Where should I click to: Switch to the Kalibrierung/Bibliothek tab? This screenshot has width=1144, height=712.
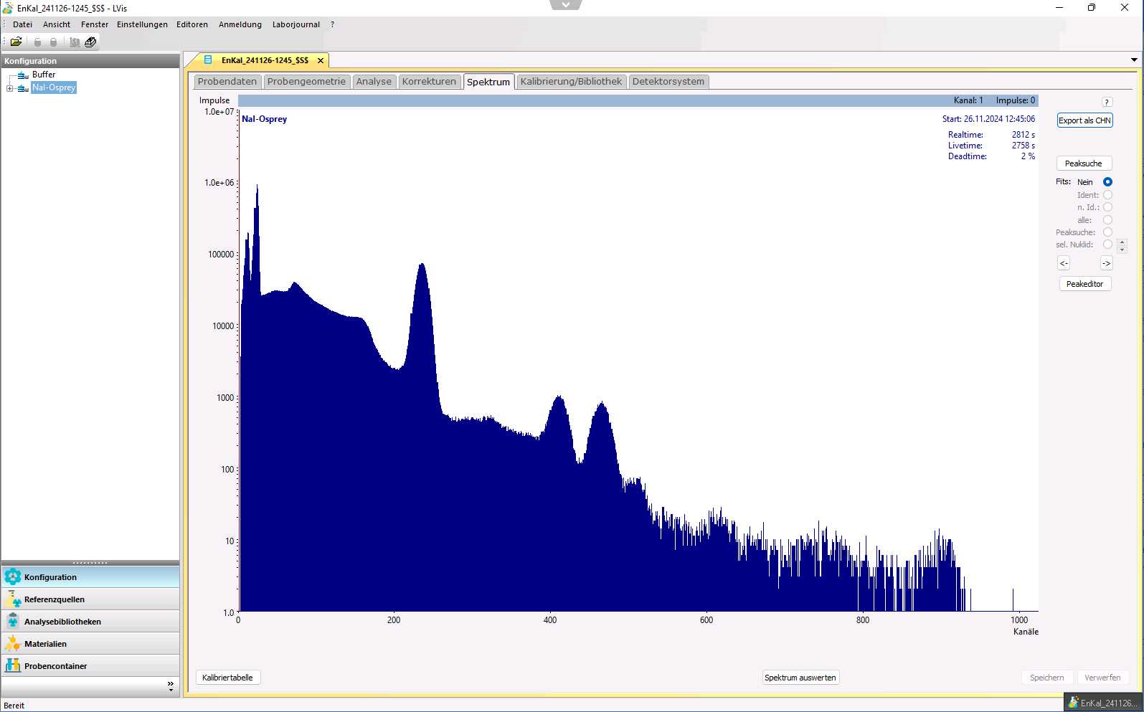pyautogui.click(x=571, y=82)
